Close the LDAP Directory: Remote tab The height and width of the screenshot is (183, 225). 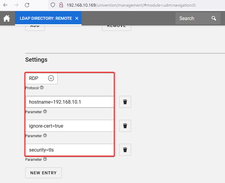pos(77,18)
